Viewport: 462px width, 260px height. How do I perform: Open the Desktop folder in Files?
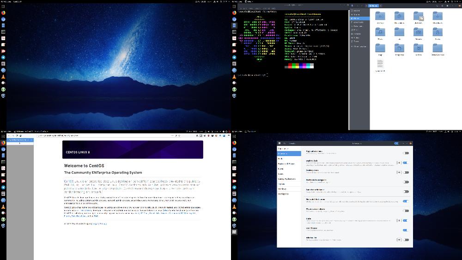pyautogui.click(x=380, y=17)
